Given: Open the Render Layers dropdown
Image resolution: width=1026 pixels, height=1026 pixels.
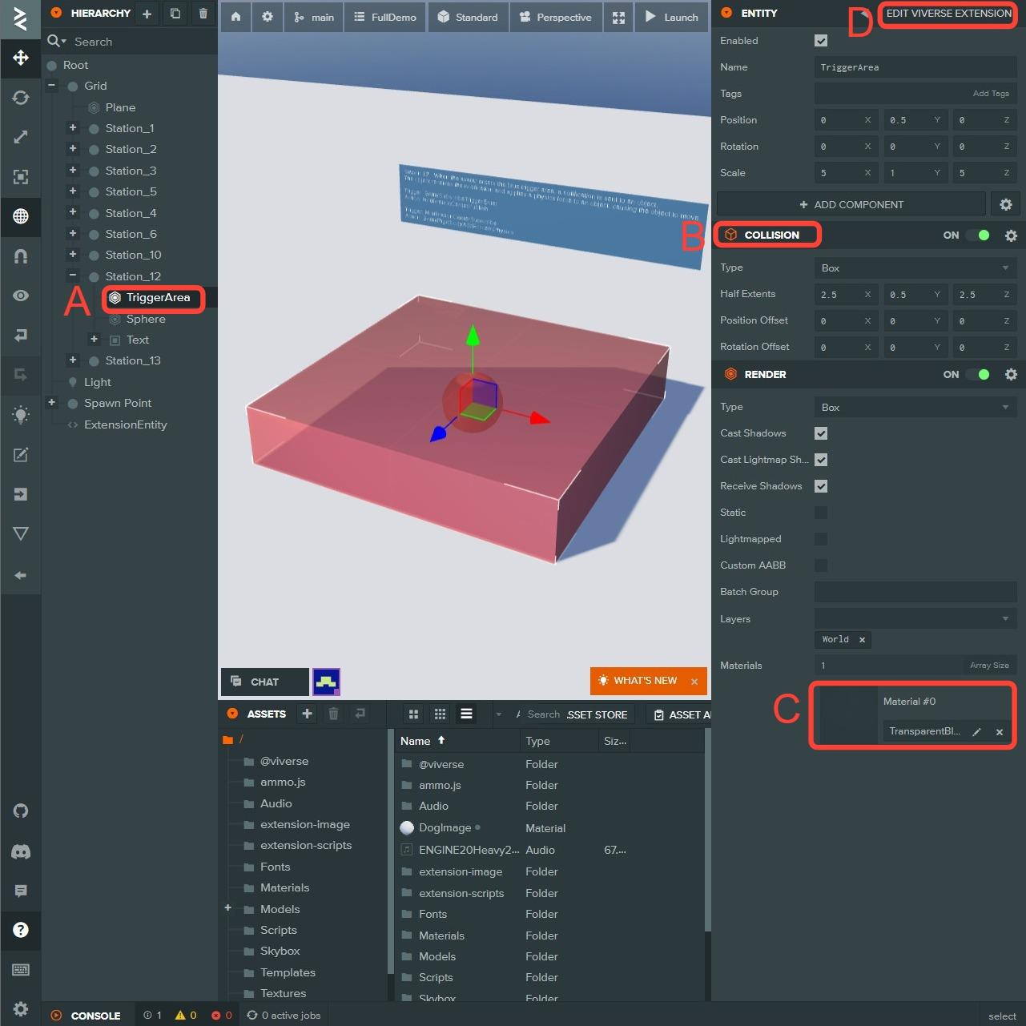Looking at the screenshot, I should 915,619.
